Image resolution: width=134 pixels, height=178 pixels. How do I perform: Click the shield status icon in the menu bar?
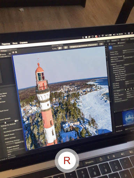(x=93, y=37)
